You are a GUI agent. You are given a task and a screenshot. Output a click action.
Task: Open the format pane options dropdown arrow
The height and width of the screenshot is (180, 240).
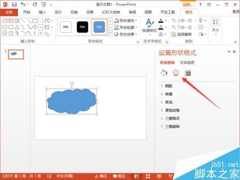coord(229,51)
